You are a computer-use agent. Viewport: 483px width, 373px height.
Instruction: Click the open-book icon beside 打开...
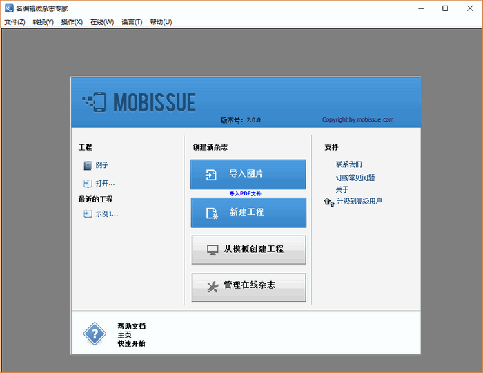point(88,184)
